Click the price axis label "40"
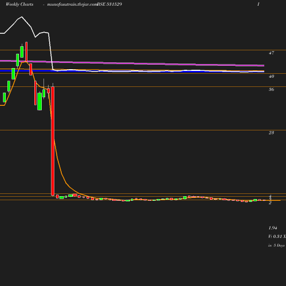This screenshot has width=286, height=286. 271,76
